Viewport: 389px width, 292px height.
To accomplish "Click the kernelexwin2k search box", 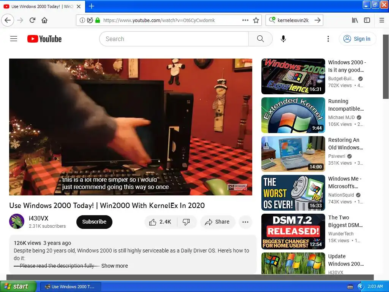I will pyautogui.click(x=294, y=21).
